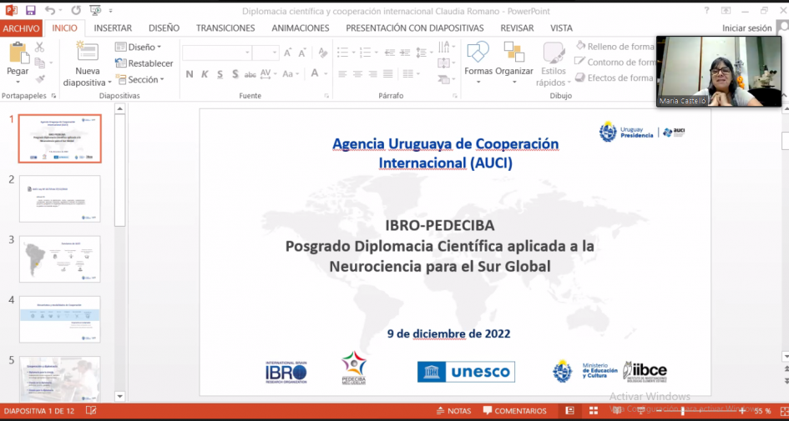
Task: Open line spacing options
Action: 424,53
